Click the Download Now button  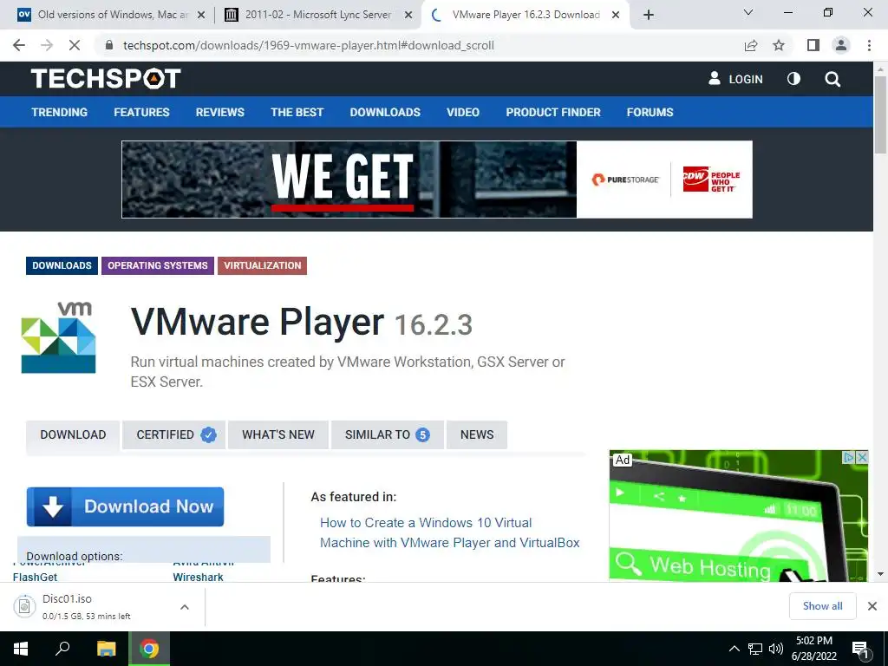pos(125,506)
